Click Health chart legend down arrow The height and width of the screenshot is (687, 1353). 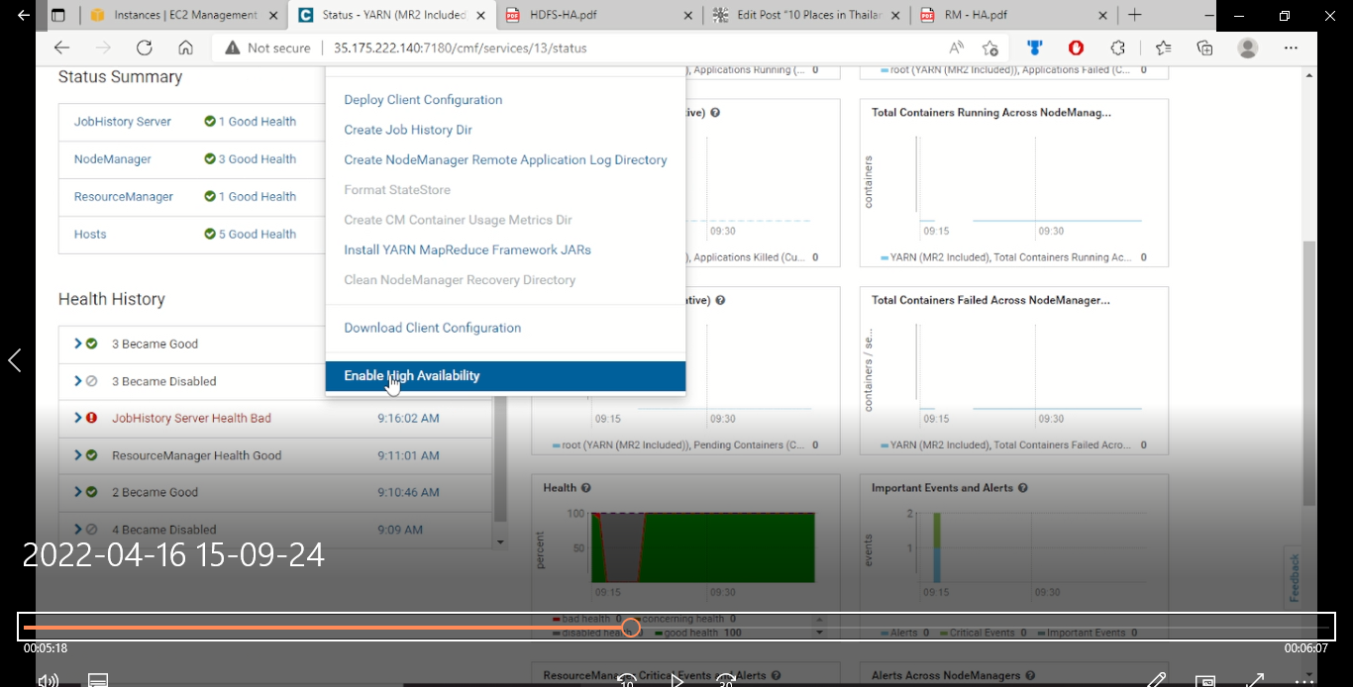pyautogui.click(x=819, y=632)
